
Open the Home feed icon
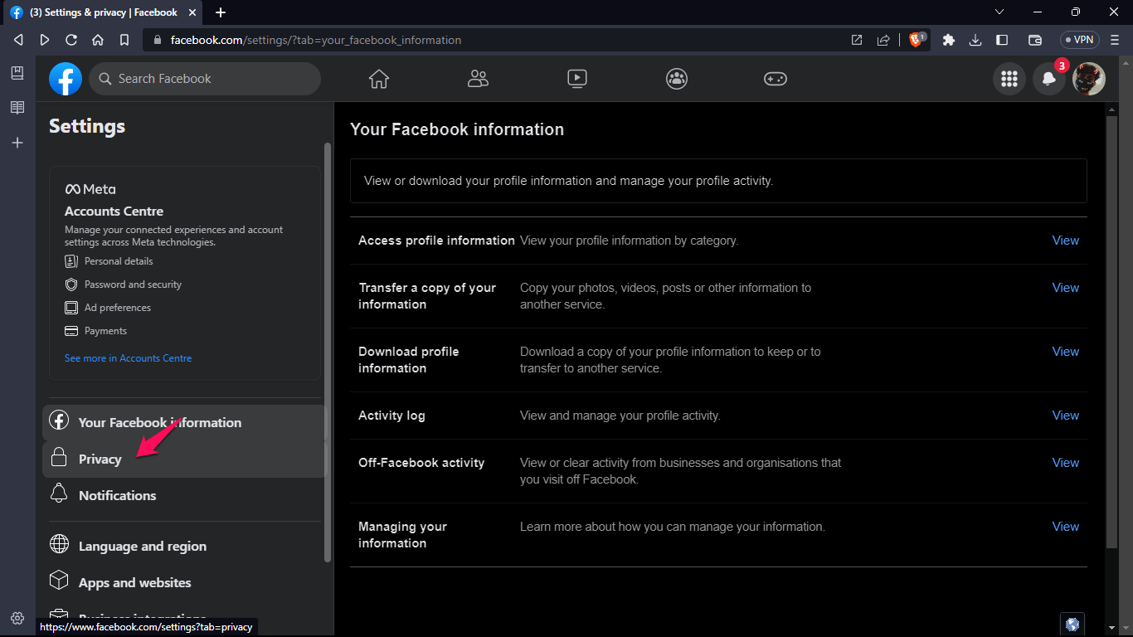(379, 79)
